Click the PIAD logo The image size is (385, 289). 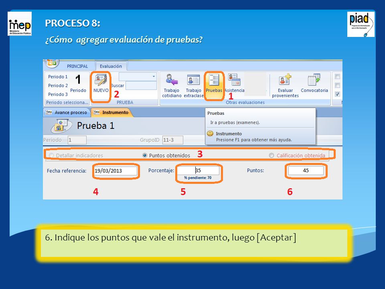click(361, 24)
